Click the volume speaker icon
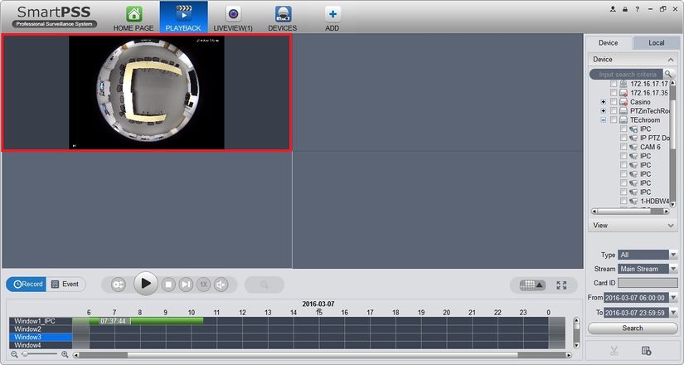The height and width of the screenshot is (365, 684). [x=221, y=285]
